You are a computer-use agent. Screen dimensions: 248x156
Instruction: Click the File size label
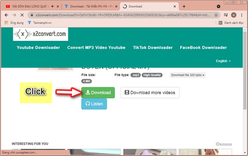tap(88, 75)
